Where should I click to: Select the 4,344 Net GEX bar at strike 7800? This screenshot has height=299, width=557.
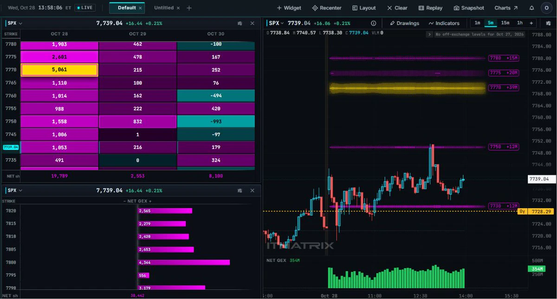pos(184,263)
